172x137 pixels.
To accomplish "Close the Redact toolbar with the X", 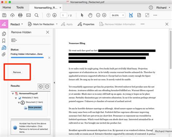I will point(167,24).
